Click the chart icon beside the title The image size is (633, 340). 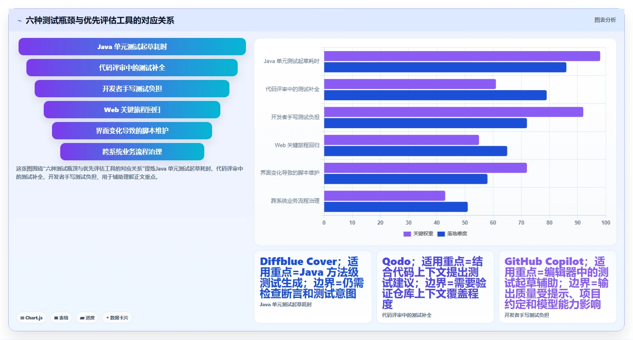[19, 21]
